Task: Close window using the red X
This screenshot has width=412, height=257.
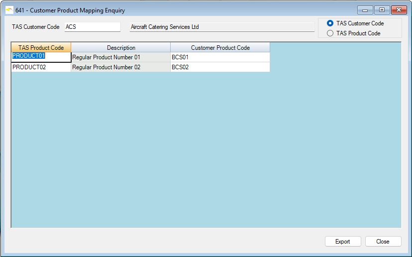Action: coord(399,10)
